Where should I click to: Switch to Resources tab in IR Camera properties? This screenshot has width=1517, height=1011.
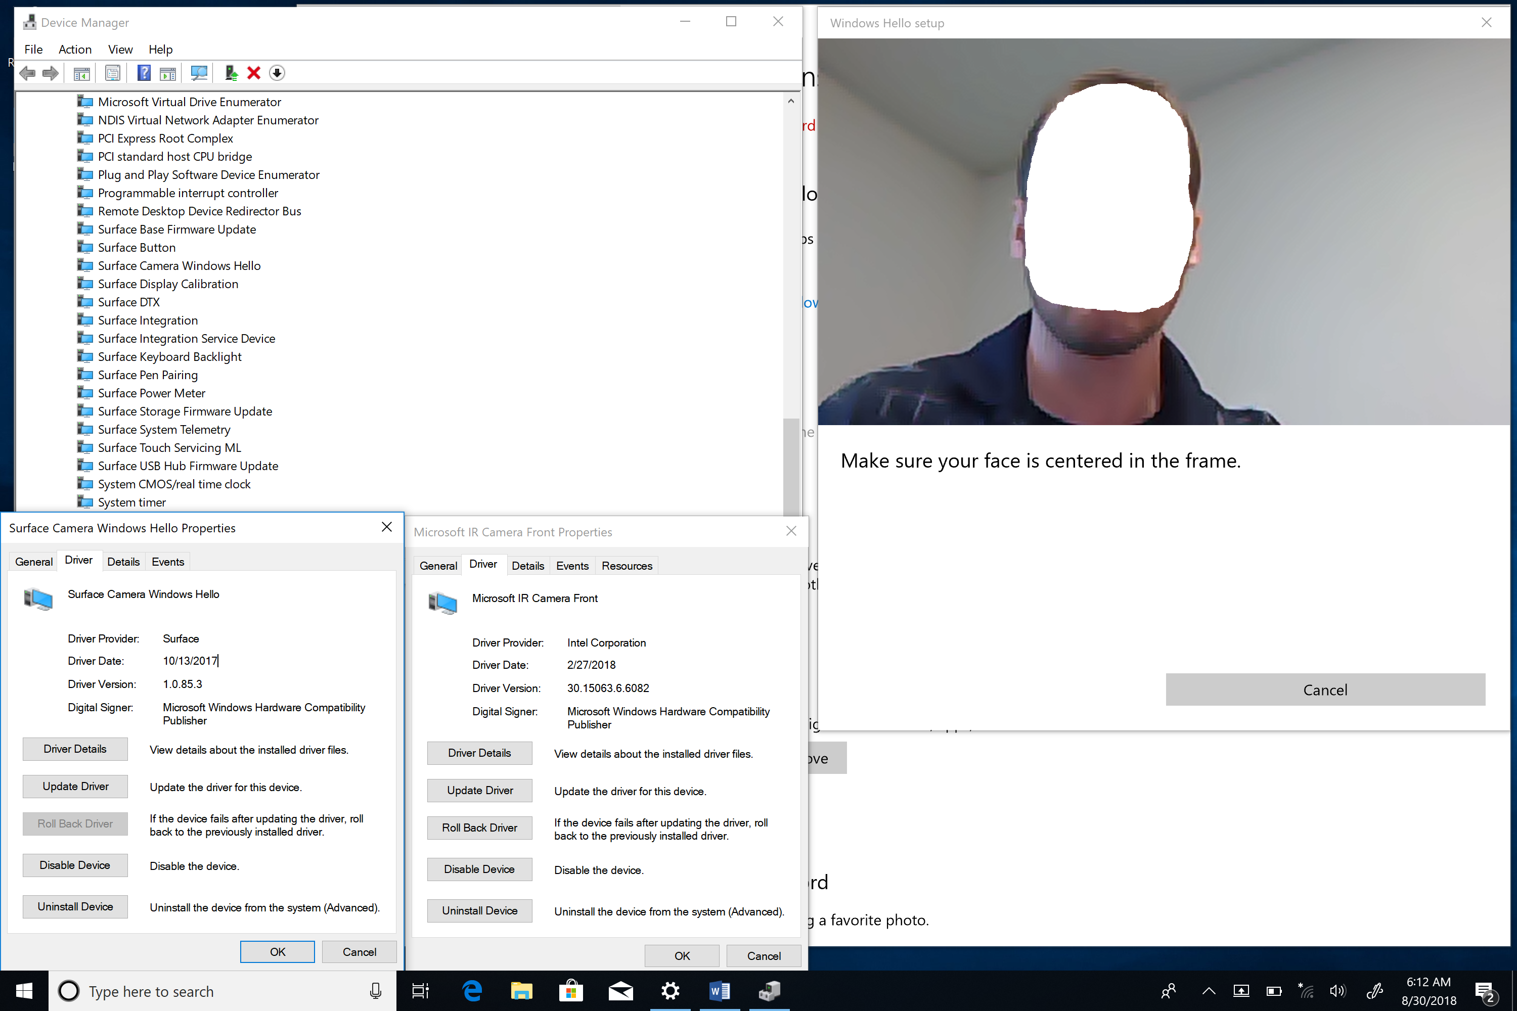pyautogui.click(x=627, y=566)
